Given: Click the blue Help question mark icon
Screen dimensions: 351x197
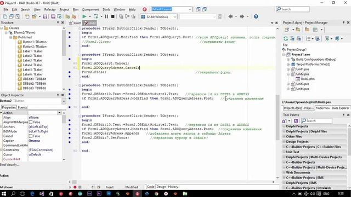Looking at the screenshot, I should click(x=256, y=16).
